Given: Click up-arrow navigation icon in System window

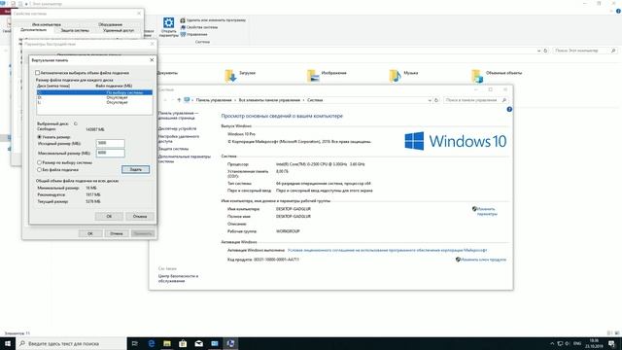Looking at the screenshot, I should coord(179,100).
